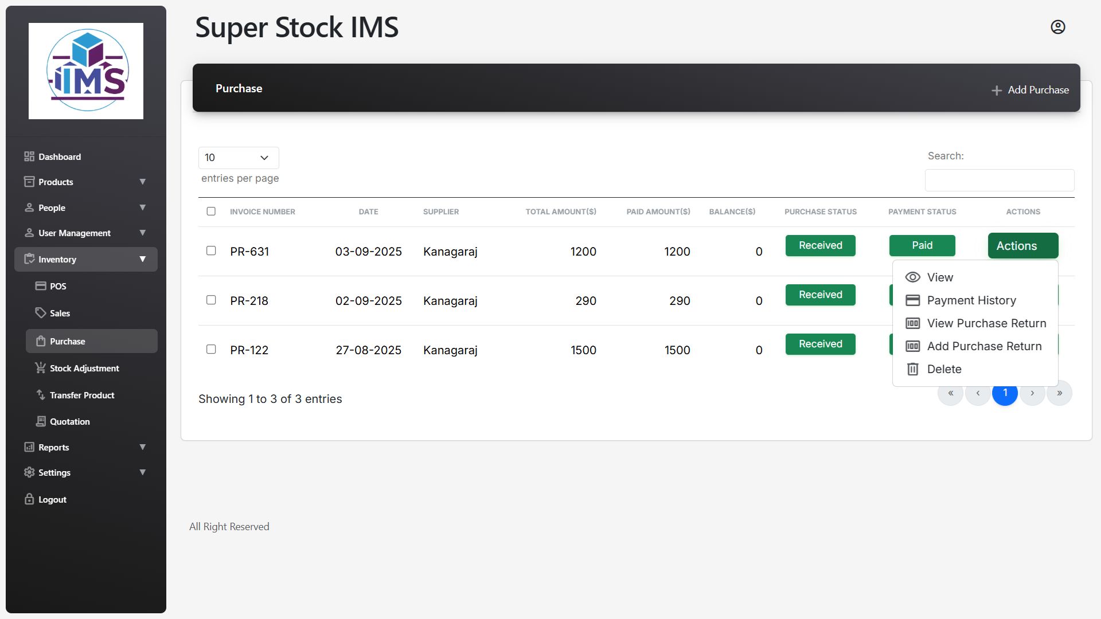Viewport: 1101px width, 619px height.
Task: Open user profile icon in header
Action: (x=1057, y=27)
